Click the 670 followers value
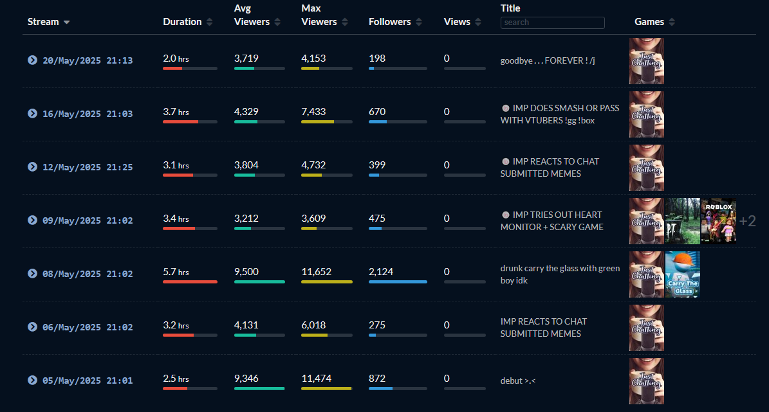The height and width of the screenshot is (412, 769). 377,112
